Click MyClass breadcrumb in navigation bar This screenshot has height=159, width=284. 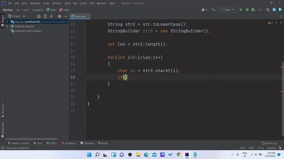pyautogui.click(x=8, y=10)
